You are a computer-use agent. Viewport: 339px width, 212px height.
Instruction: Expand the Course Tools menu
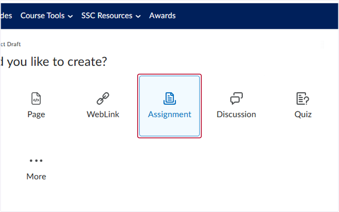[47, 16]
